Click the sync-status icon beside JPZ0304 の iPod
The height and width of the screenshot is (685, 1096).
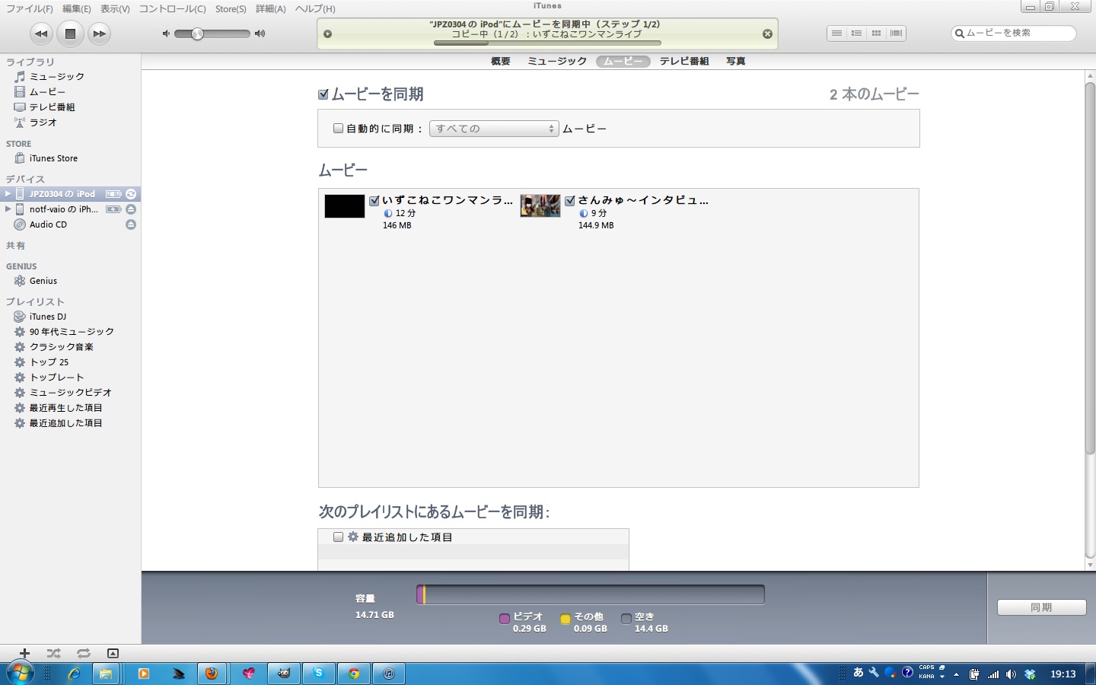(x=131, y=194)
